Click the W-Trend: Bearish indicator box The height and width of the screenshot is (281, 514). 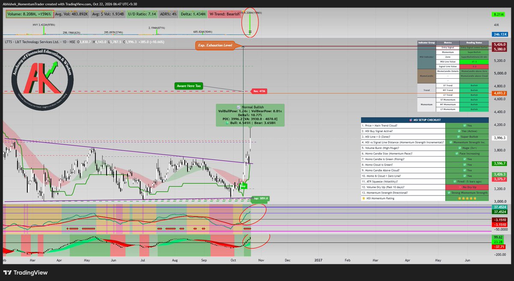tap(225, 14)
